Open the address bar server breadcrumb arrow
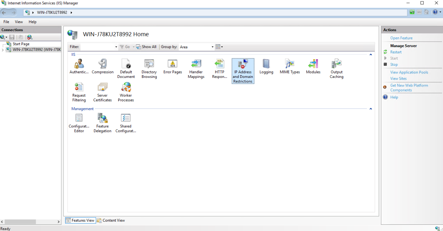Viewport: 443px width, 231px height. (71, 12)
